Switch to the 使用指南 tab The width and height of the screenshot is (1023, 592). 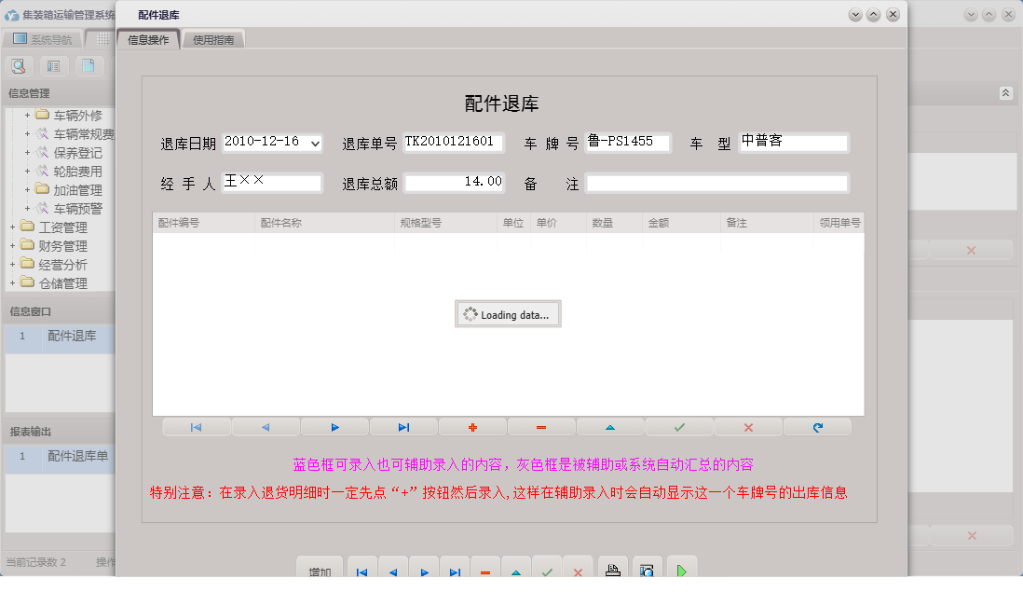(x=211, y=39)
